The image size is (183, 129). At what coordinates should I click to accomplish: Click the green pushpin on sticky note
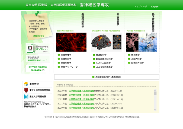[37, 14]
